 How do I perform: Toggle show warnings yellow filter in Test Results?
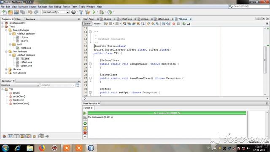85,128
